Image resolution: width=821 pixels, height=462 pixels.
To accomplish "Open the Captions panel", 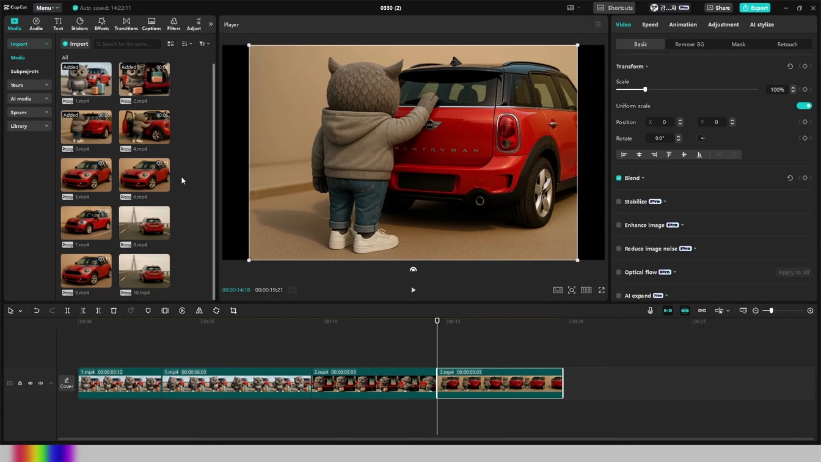I will pos(151,24).
